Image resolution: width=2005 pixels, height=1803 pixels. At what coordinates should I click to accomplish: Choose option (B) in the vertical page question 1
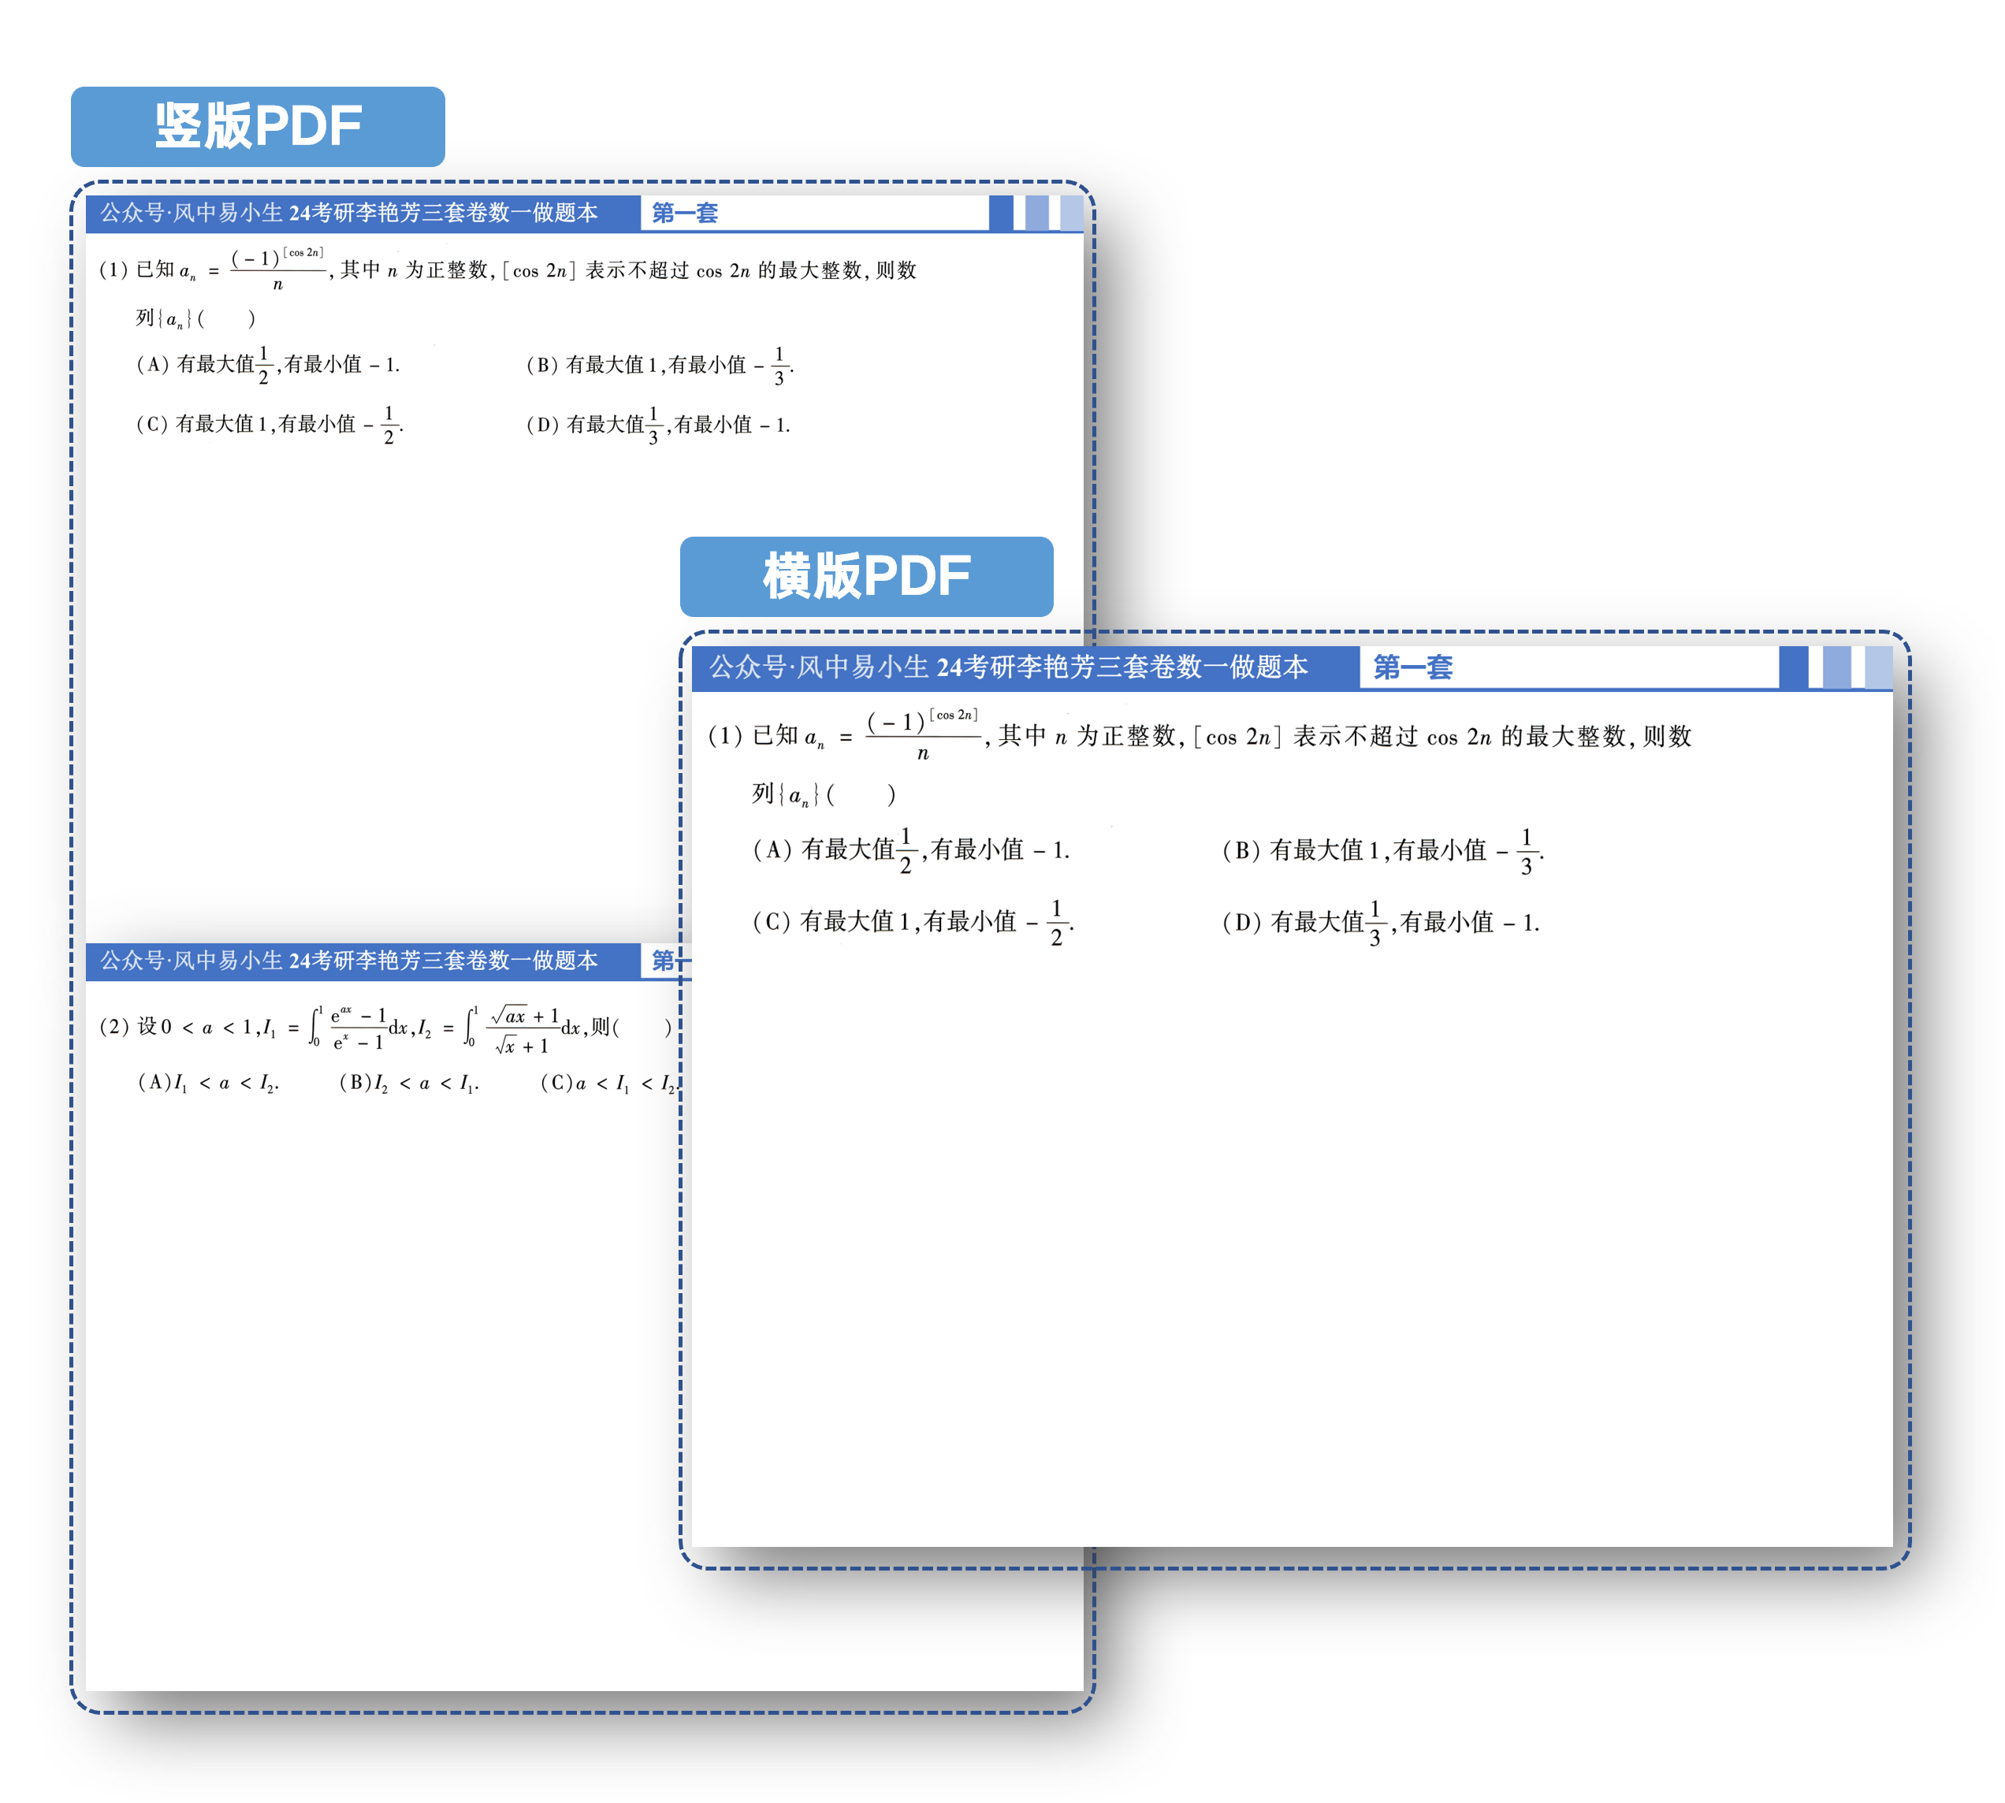[x=659, y=366]
